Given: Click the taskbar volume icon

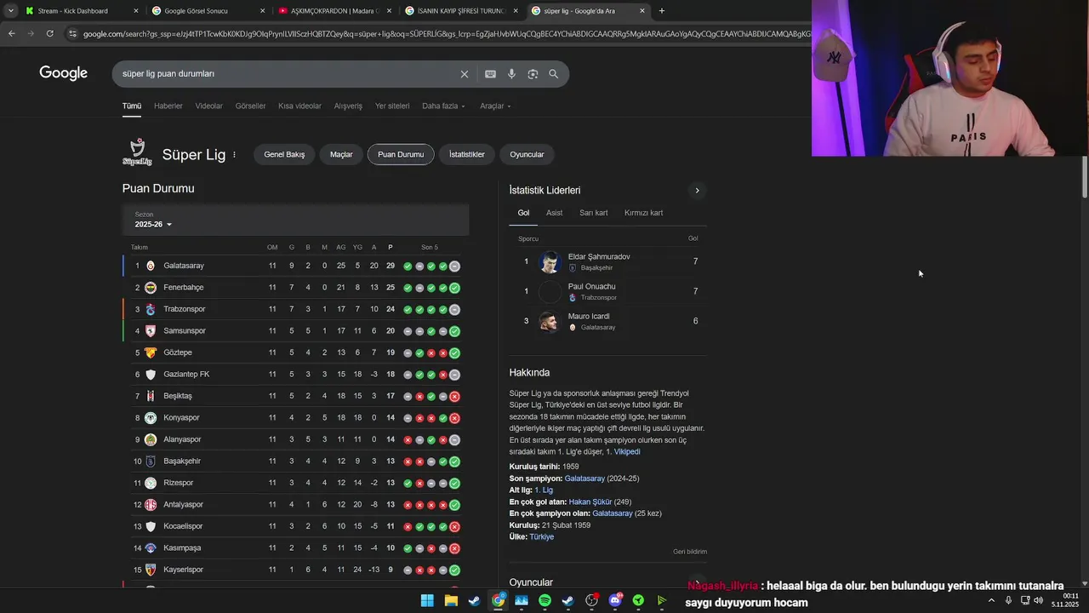Looking at the screenshot, I should click(x=1038, y=601).
